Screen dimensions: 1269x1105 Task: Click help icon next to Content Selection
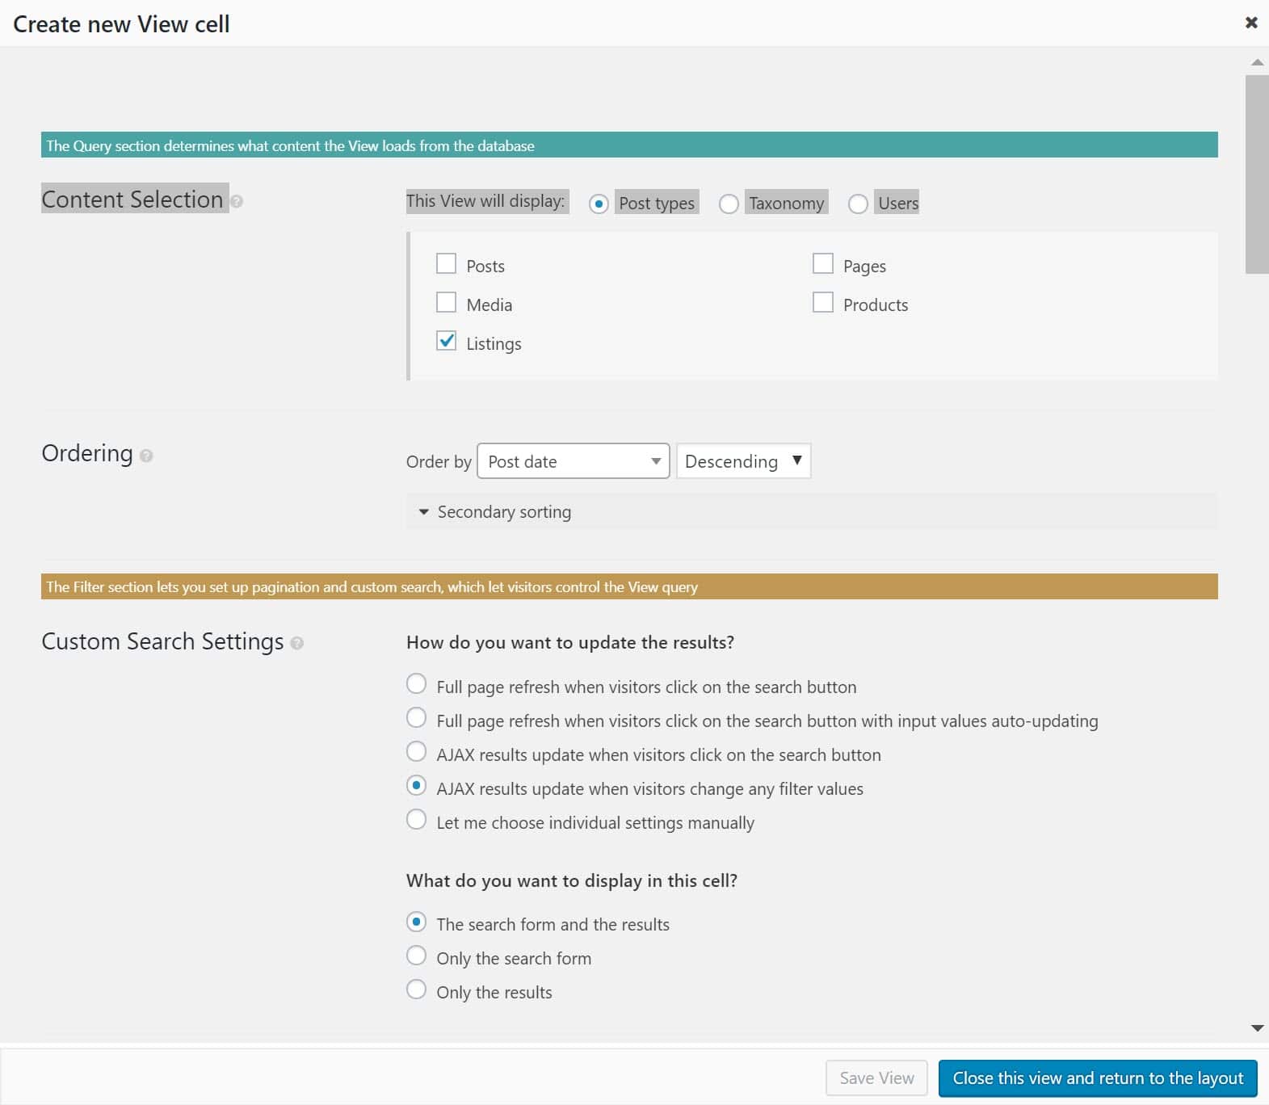(237, 202)
